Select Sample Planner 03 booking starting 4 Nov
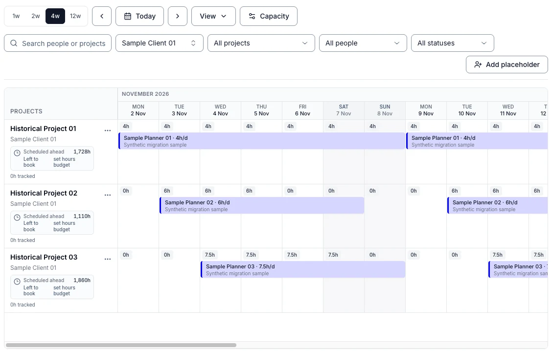 [303, 269]
